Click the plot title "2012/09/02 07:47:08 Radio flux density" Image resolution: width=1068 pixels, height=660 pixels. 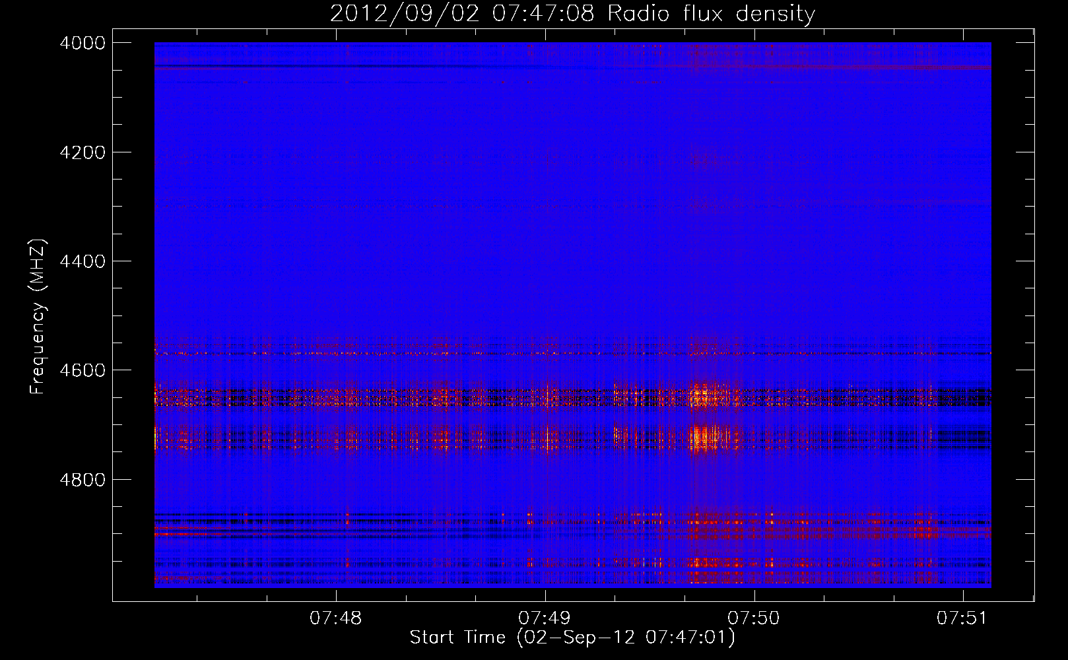pyautogui.click(x=572, y=13)
